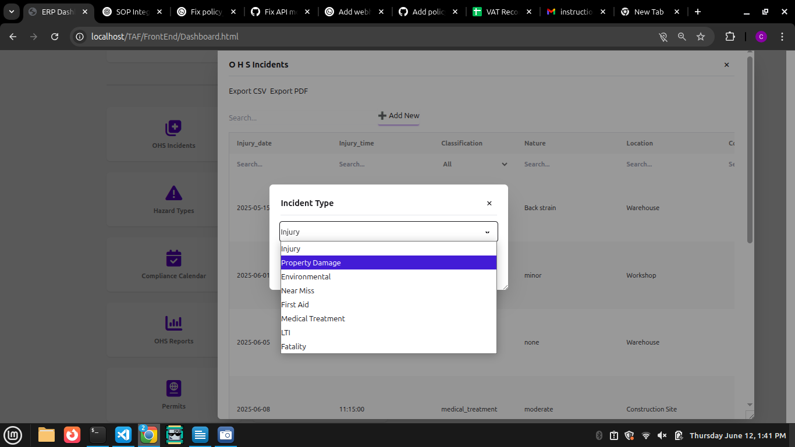Screen dimensions: 795x447
Task: Open the terminal from the taskbar
Action: [x=98, y=435]
